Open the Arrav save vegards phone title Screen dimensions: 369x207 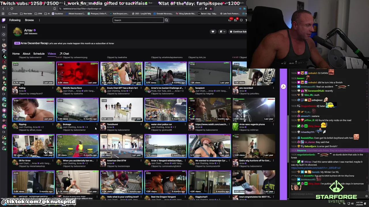coord(252,124)
